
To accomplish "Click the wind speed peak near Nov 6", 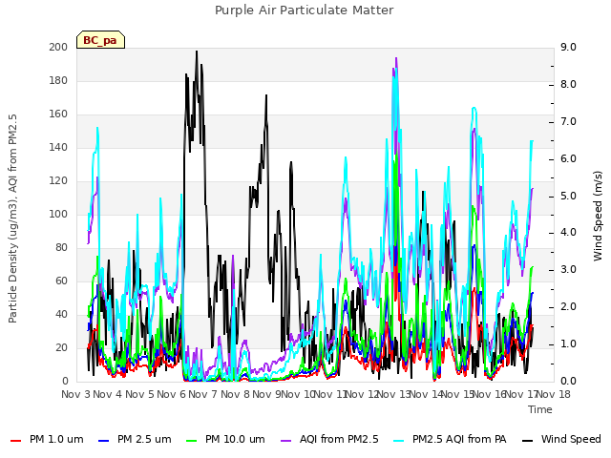I will pyautogui.click(x=197, y=52).
